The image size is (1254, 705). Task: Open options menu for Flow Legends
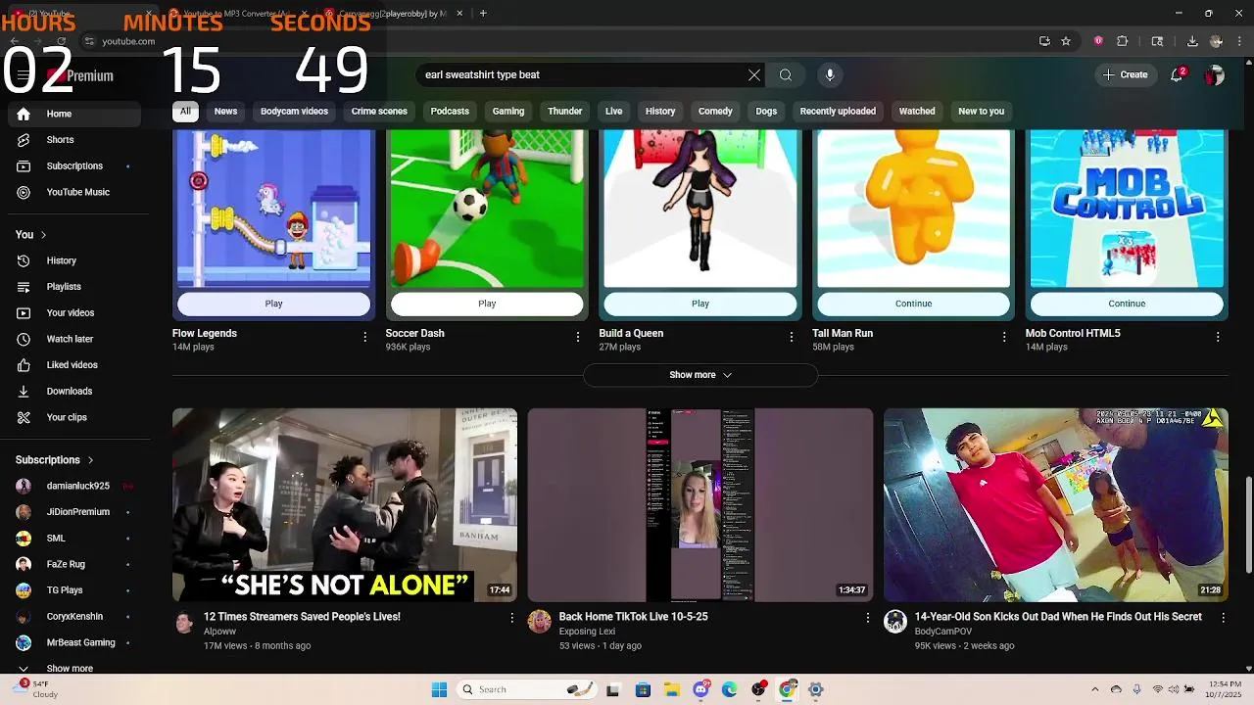coord(365,337)
